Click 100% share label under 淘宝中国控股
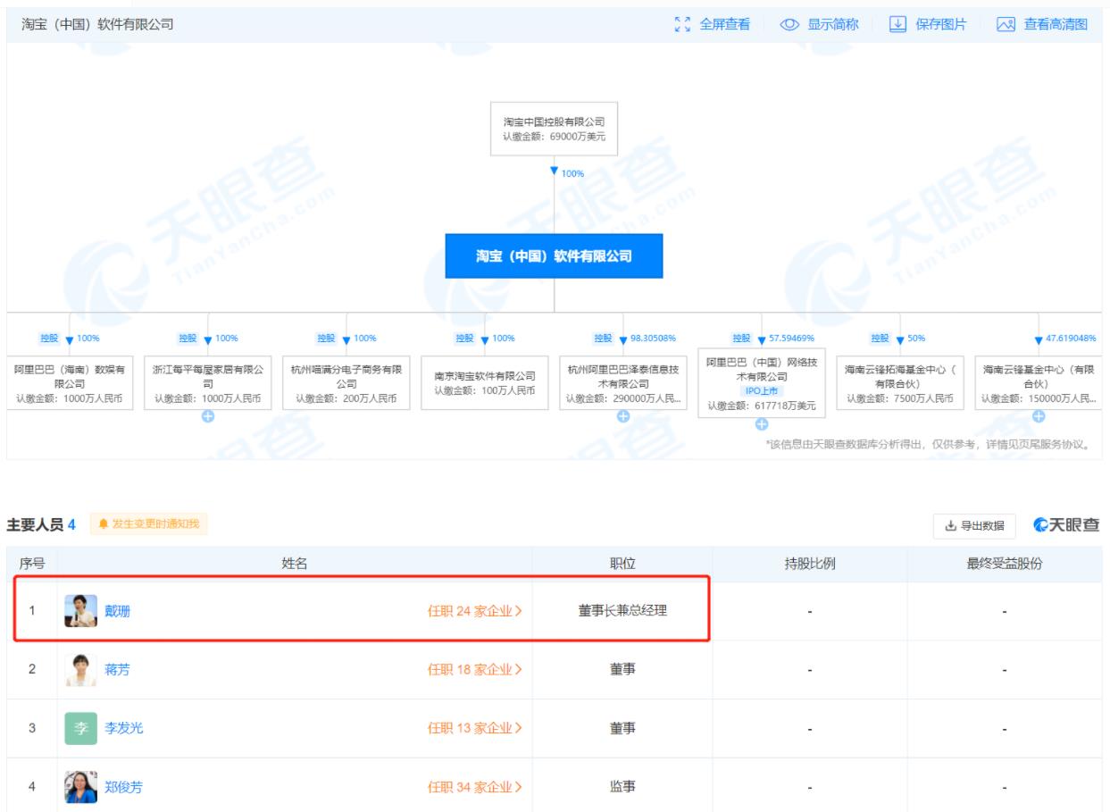This screenshot has height=812, width=1110. tap(572, 173)
